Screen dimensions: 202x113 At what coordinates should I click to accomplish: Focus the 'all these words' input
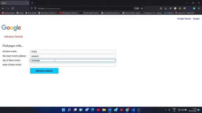[73, 51]
